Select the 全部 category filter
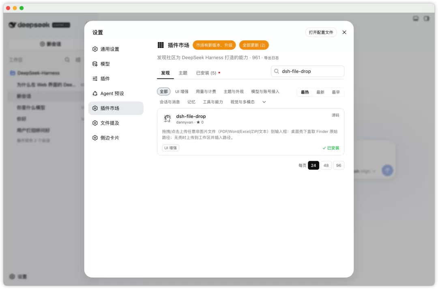The width and height of the screenshot is (438, 289). coord(164,91)
